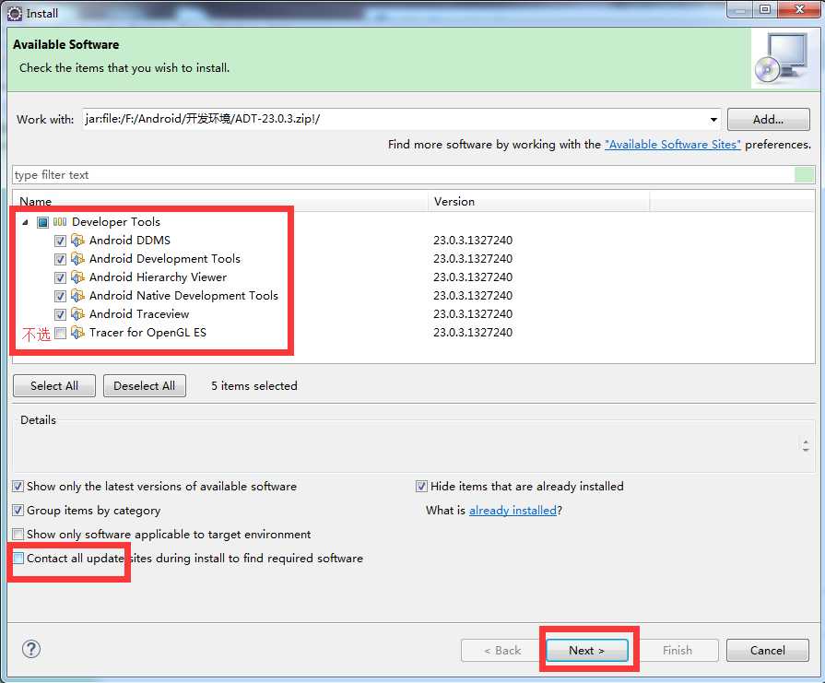This screenshot has width=825, height=683.
Task: Check the Tracer for OpenGL ES checkbox
Action: click(x=60, y=333)
